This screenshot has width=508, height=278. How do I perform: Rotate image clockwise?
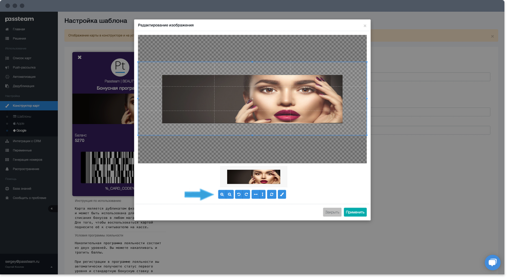pyautogui.click(x=246, y=195)
